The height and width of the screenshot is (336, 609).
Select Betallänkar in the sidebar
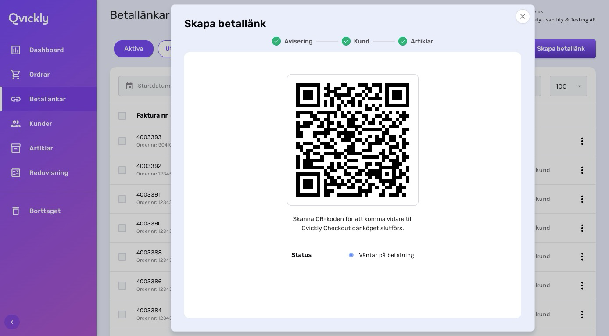click(x=48, y=99)
